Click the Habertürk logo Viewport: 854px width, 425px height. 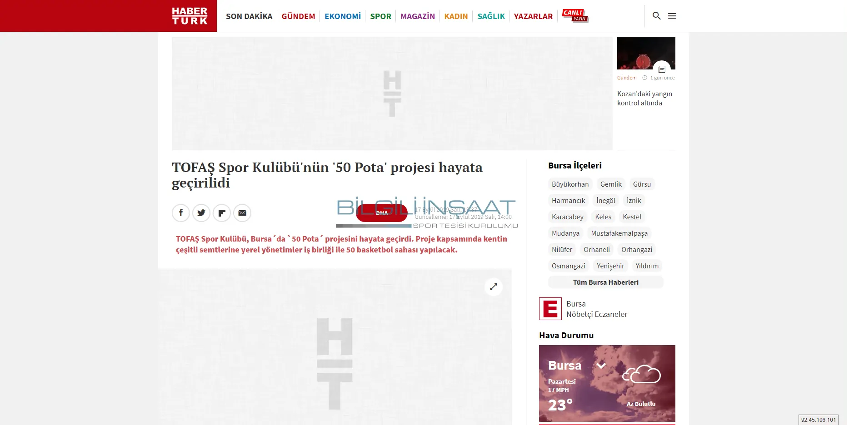pyautogui.click(x=190, y=16)
